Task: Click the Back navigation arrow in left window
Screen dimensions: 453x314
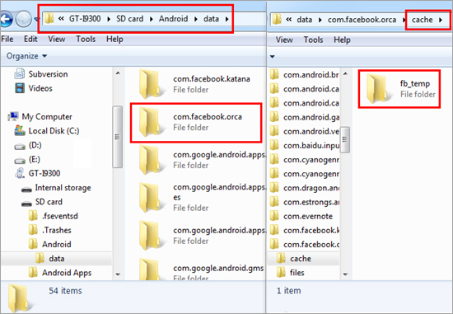Action: pyautogui.click(x=6, y=19)
